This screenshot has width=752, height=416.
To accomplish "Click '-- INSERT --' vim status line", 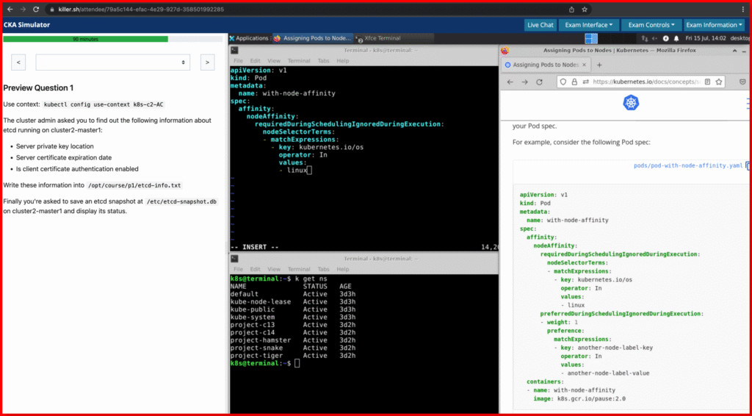I will point(255,247).
